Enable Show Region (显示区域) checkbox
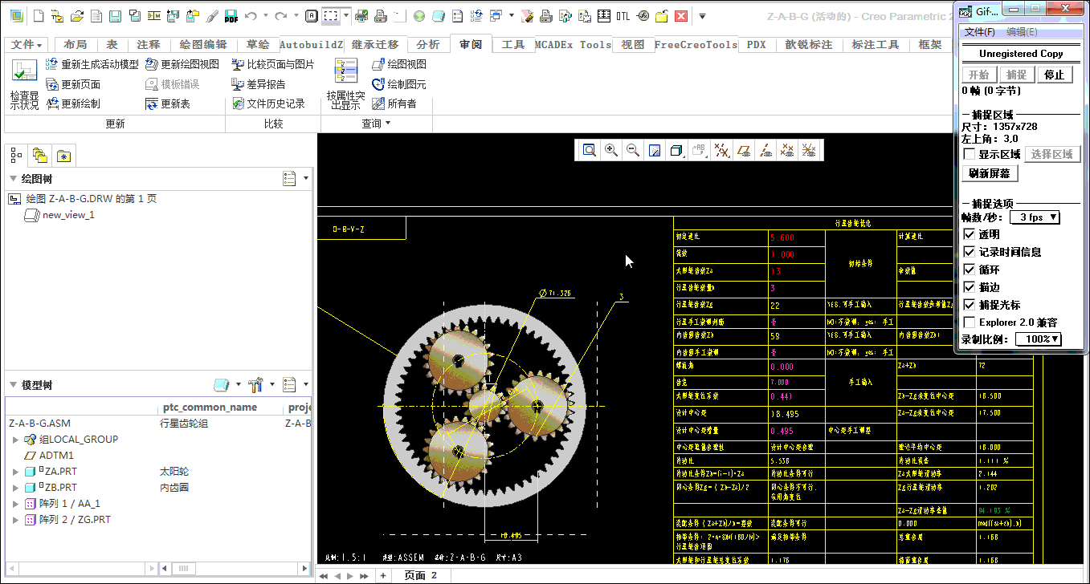1090x584 pixels. click(970, 154)
